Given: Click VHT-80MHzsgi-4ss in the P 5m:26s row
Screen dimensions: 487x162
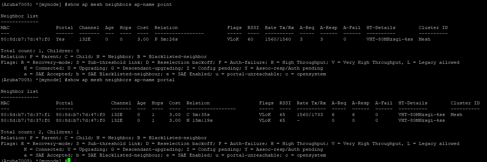Looking at the screenshot, I should pos(390,39).
